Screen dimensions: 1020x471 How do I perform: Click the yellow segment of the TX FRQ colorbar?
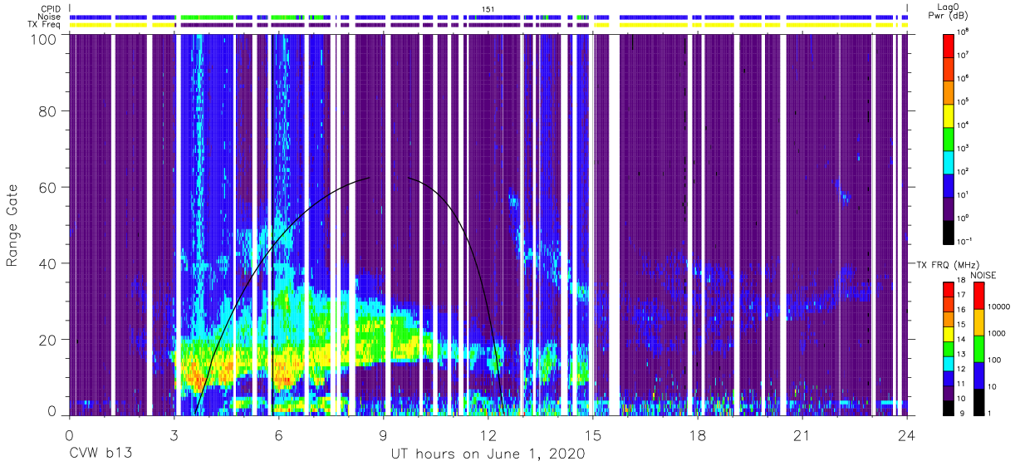[x=949, y=332]
